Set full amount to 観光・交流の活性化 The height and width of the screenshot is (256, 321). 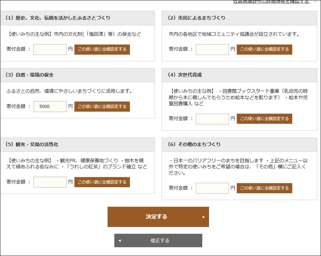(x=102, y=182)
